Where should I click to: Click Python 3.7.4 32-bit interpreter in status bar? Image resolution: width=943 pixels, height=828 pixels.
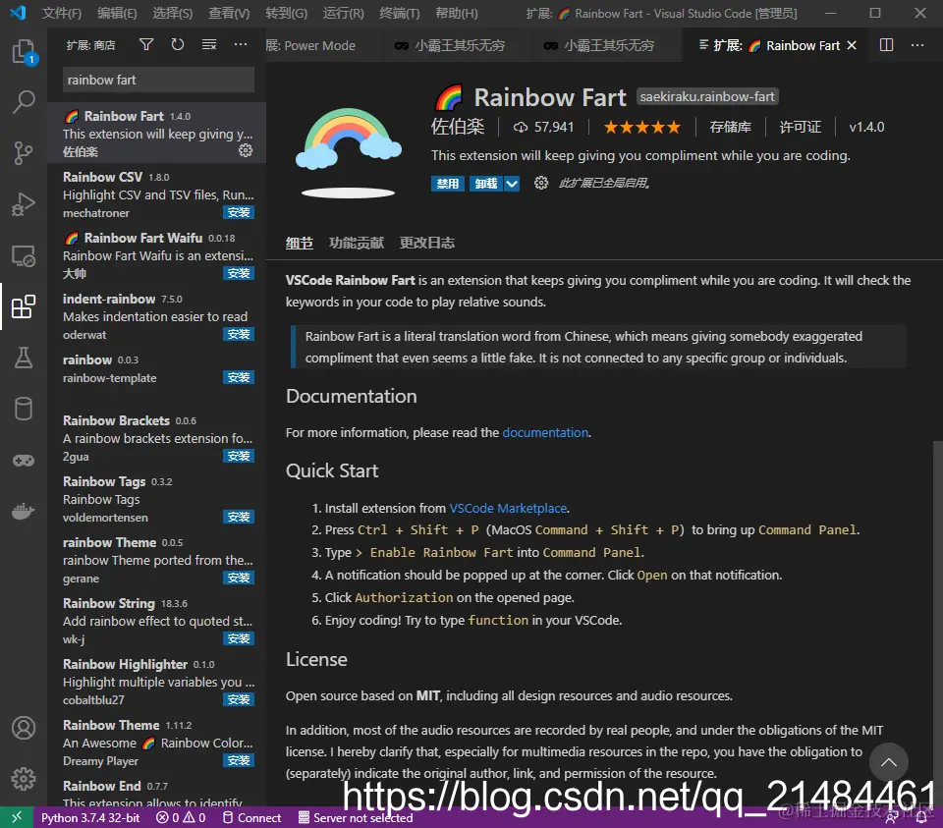click(x=90, y=818)
